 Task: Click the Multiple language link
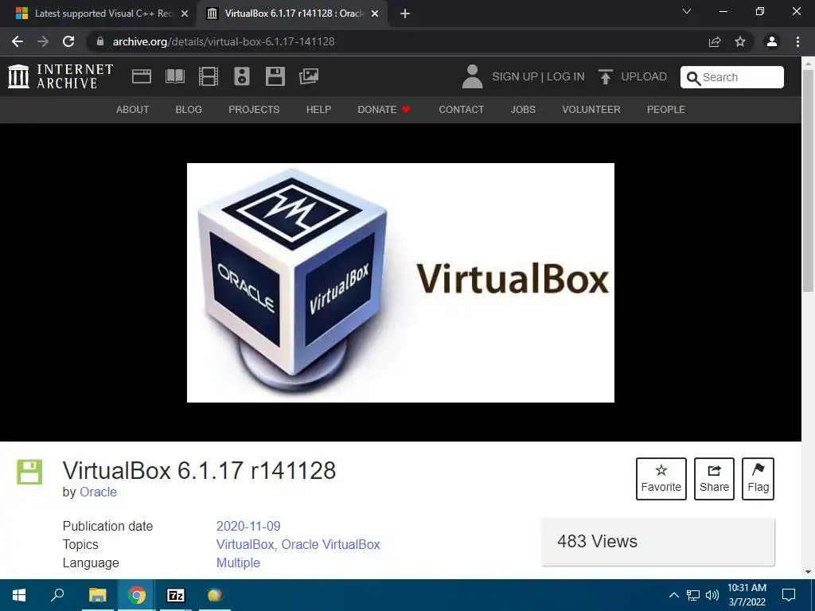[x=238, y=562]
